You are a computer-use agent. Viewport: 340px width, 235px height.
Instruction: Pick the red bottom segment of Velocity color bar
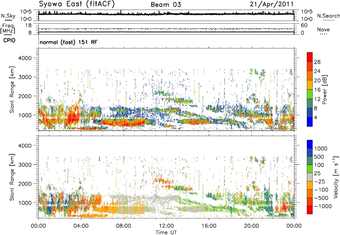[310, 210]
